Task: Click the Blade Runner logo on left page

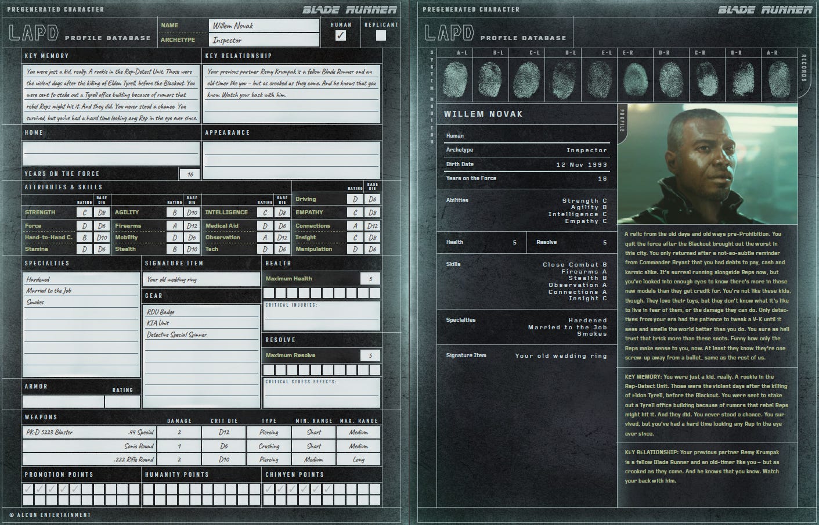Action: pos(350,10)
